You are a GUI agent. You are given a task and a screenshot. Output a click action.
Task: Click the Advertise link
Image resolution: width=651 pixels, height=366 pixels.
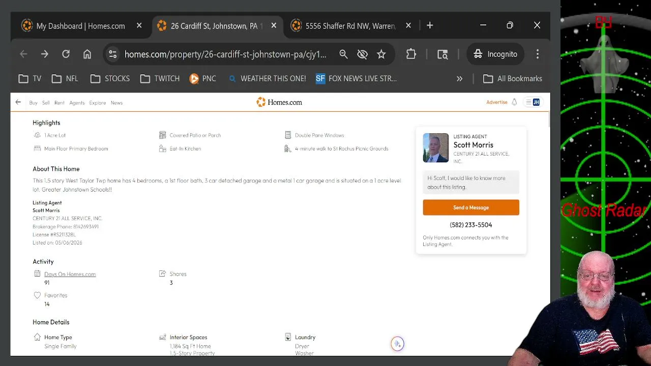click(x=497, y=102)
